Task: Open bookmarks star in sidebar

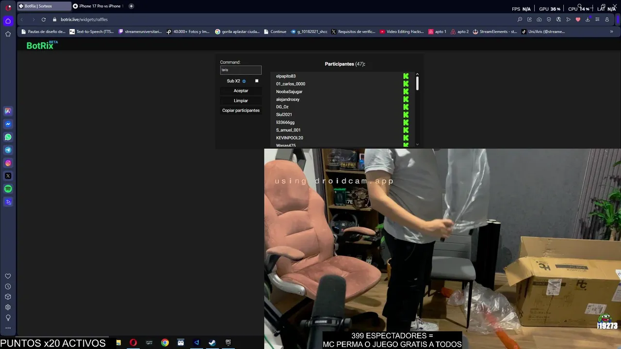Action: pyautogui.click(x=8, y=34)
